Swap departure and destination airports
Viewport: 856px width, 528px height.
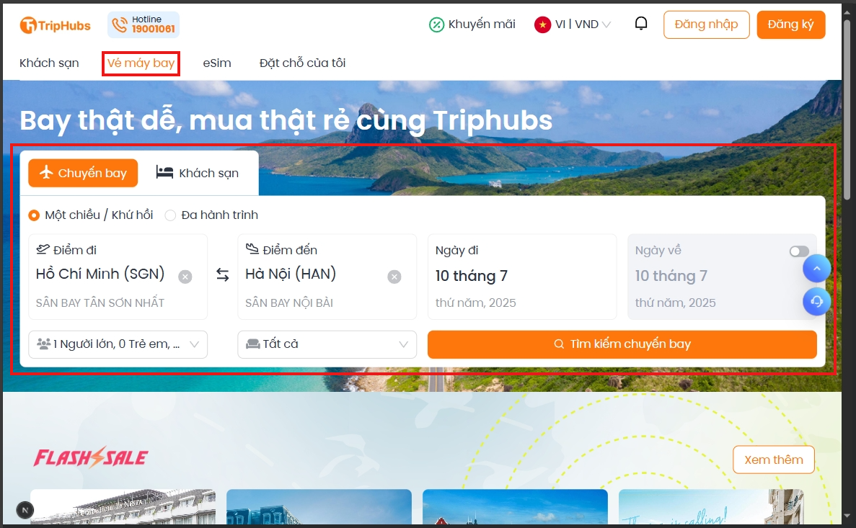tap(222, 274)
